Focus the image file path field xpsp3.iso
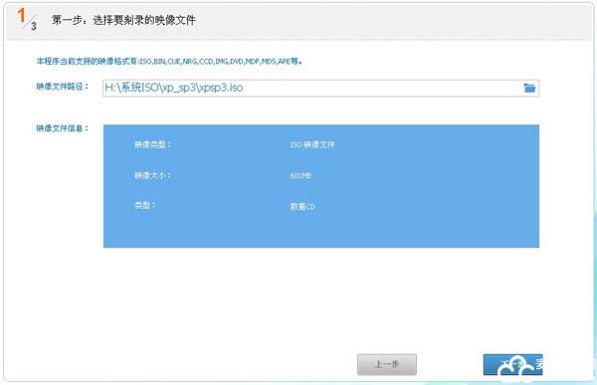Viewport: 597px width, 385px height. (x=320, y=88)
